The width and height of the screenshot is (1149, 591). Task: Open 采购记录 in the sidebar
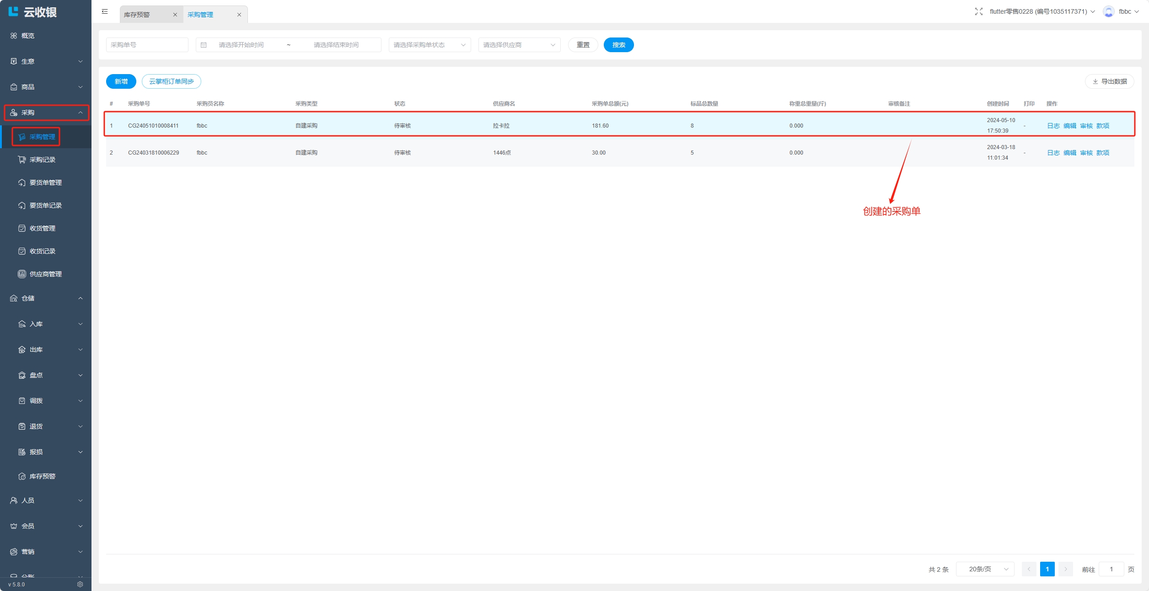pyautogui.click(x=42, y=160)
